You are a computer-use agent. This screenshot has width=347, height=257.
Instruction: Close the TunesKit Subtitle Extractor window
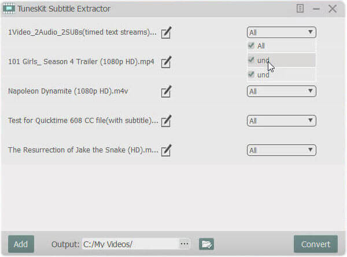pyautogui.click(x=333, y=9)
